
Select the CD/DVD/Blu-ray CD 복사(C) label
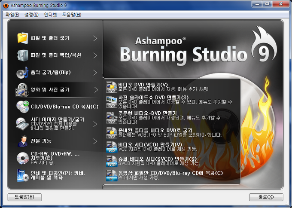(x=64, y=107)
